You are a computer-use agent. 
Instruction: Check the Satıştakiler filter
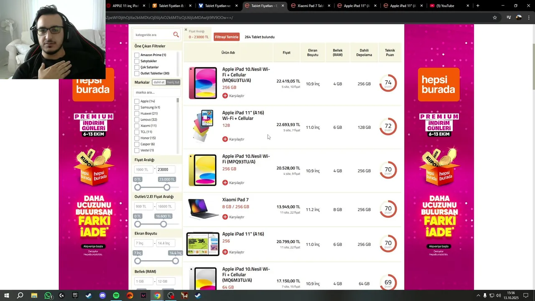(x=137, y=61)
